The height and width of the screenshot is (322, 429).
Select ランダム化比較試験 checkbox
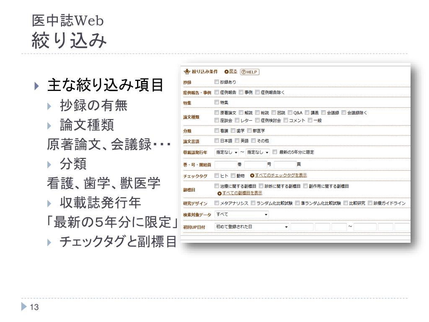pyautogui.click(x=253, y=203)
